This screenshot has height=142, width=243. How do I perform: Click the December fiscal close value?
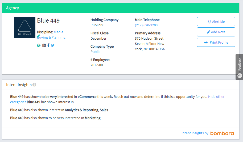pyautogui.click(x=98, y=38)
